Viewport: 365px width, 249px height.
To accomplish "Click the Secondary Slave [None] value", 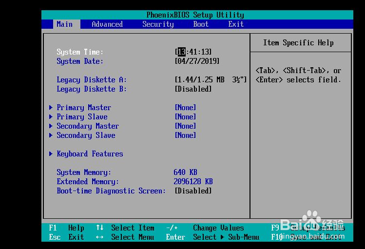I will pyautogui.click(x=186, y=135).
